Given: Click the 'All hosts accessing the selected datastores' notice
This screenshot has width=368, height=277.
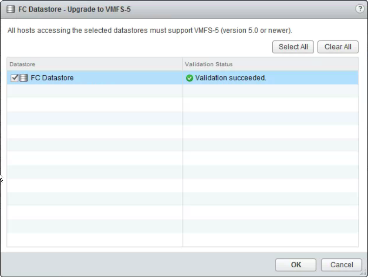Looking at the screenshot, I should [x=150, y=31].
